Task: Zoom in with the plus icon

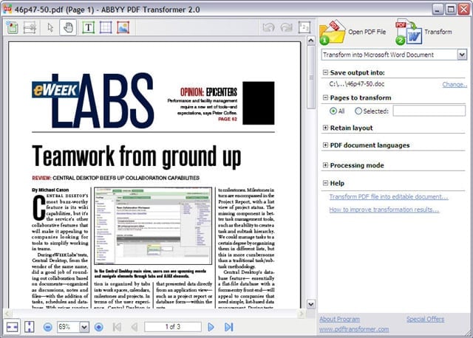Action: pos(99,327)
